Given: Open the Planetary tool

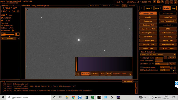Looking at the screenshot, I should (168, 37).
